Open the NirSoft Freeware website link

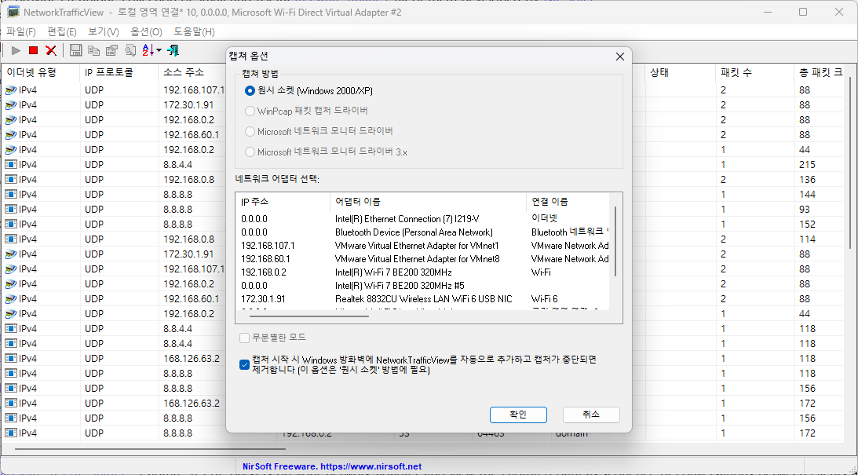[332, 466]
